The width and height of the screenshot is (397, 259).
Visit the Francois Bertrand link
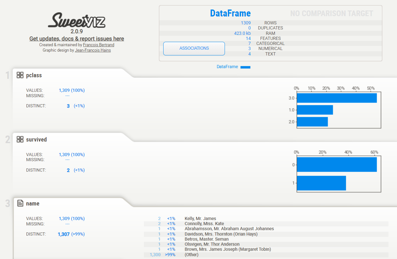pos(99,45)
